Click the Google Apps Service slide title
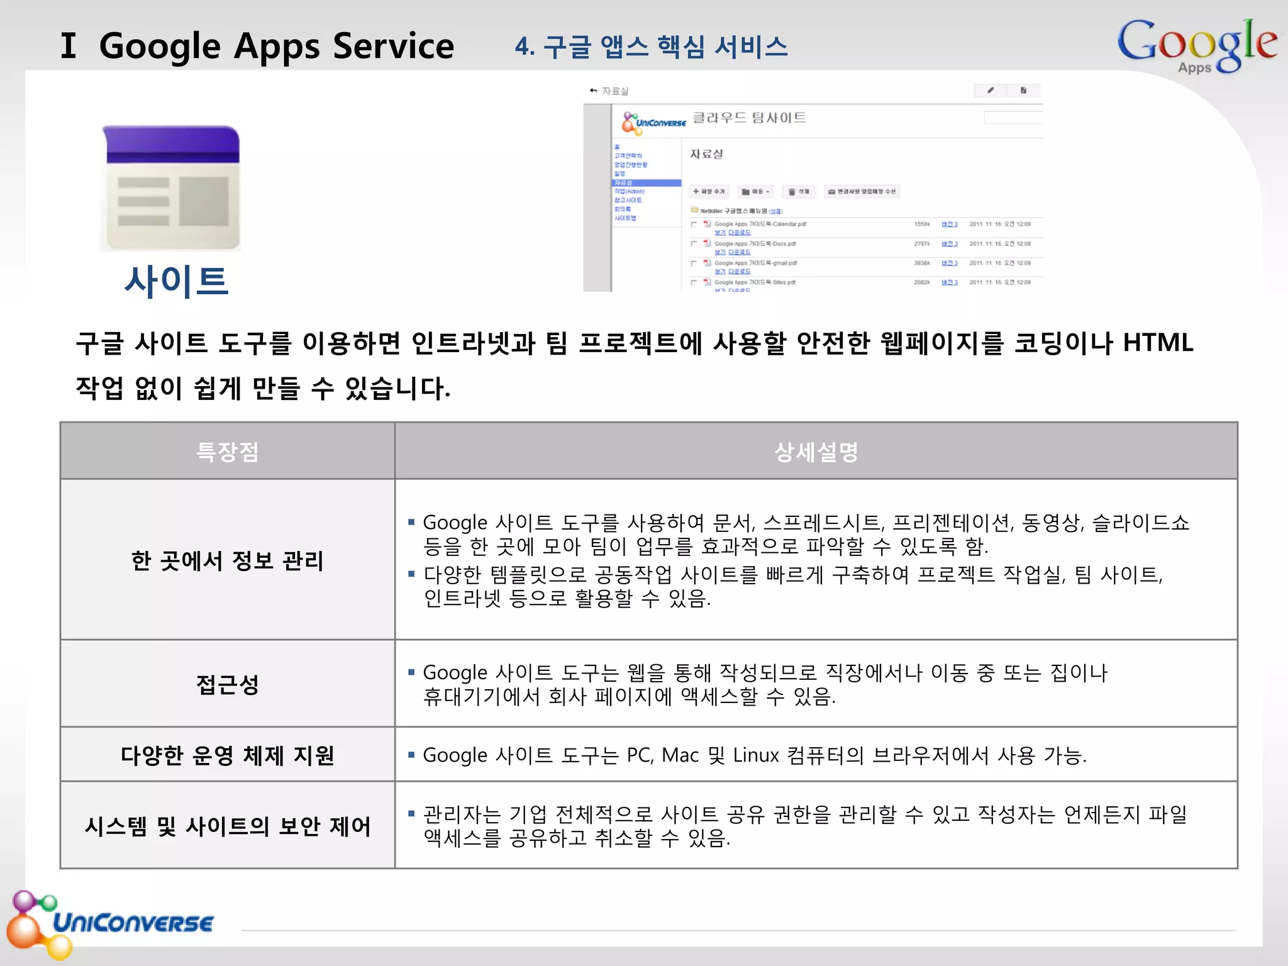The width and height of the screenshot is (1288, 966). point(277,47)
